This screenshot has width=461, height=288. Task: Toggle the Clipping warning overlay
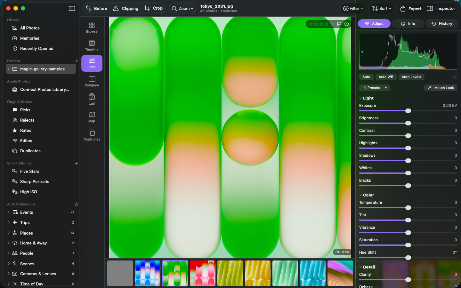point(125,8)
